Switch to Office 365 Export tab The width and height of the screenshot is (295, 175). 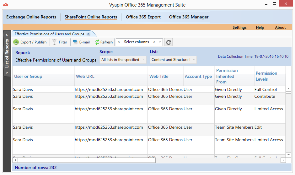pos(143,17)
